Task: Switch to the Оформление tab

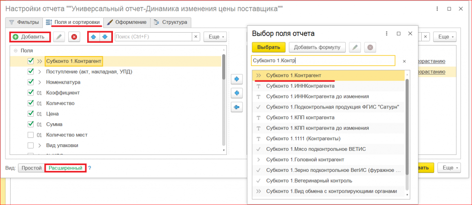Action: (127, 22)
